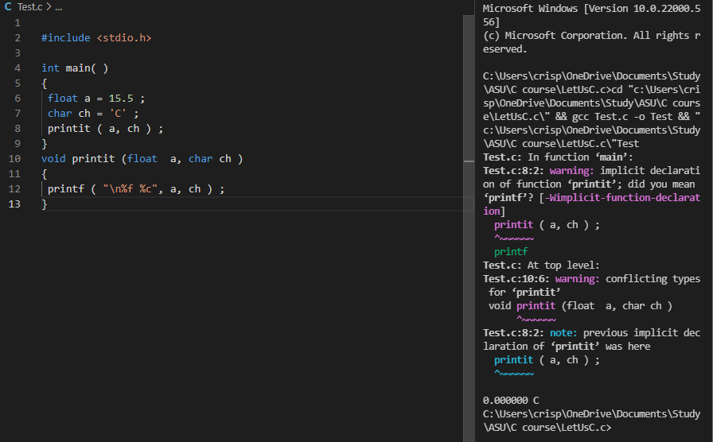Click '-Wimplicit-function-declarat' flag text
The width and height of the screenshot is (713, 442).
622,198
